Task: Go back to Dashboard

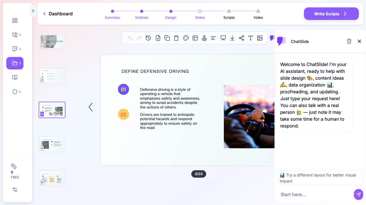Action: tap(58, 14)
